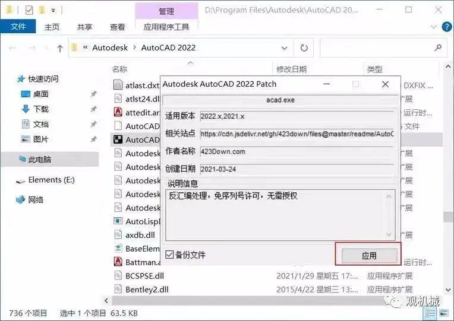Toggle the 备份文件 checkbox
454x321 pixels.
(x=169, y=255)
